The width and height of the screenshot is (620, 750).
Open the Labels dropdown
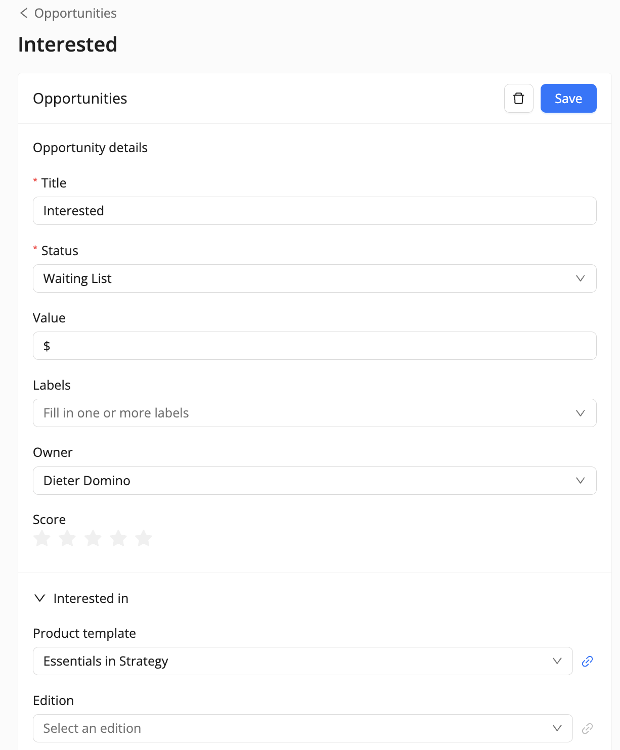(x=314, y=413)
